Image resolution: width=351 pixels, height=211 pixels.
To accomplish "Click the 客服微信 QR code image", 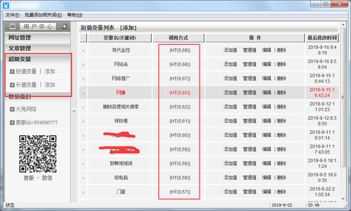I will click(38, 154).
